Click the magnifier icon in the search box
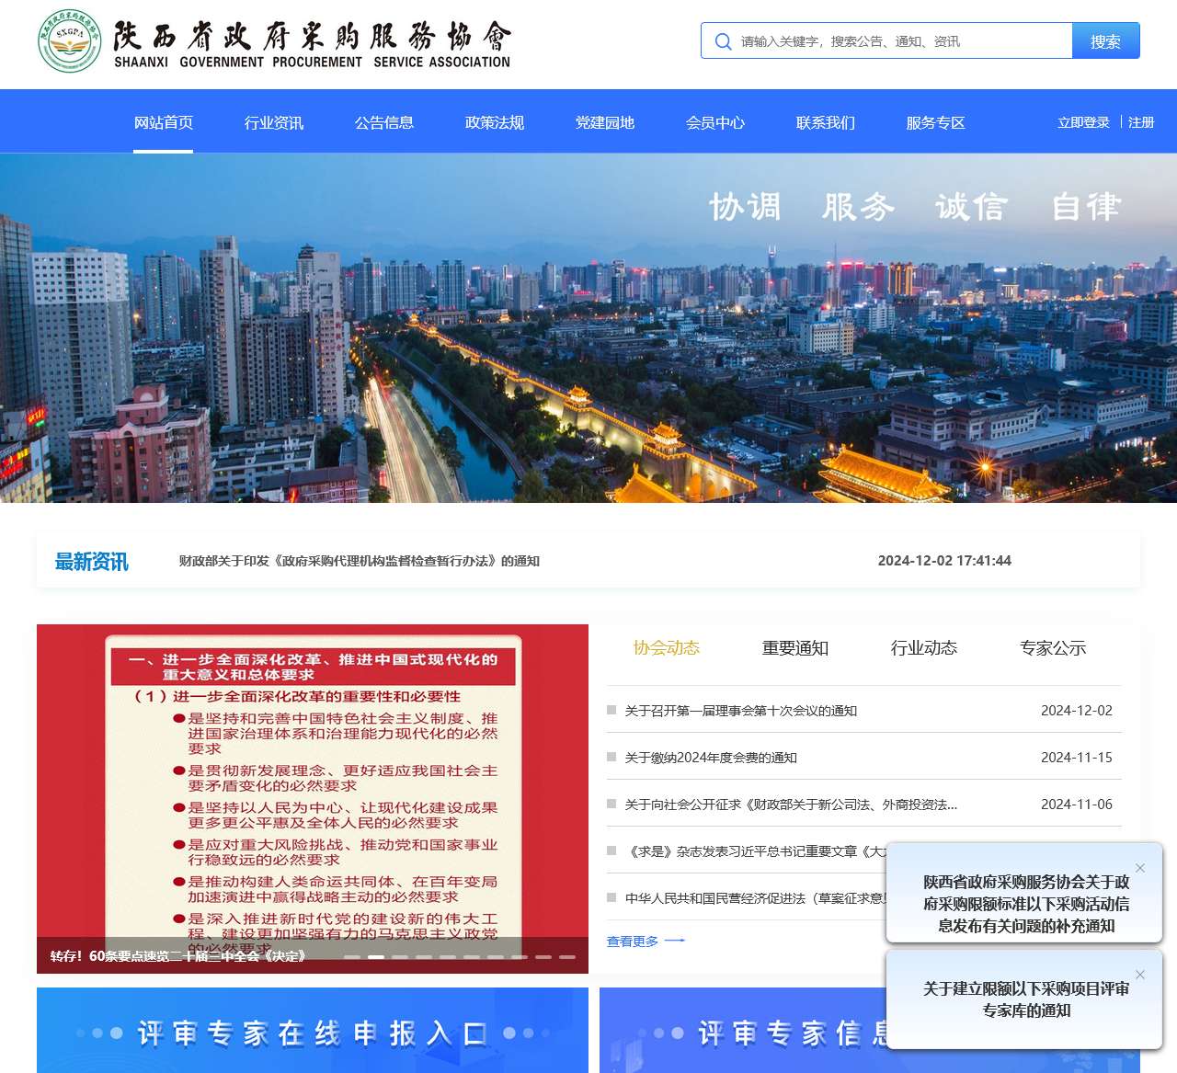This screenshot has height=1073, width=1177. coord(724,41)
